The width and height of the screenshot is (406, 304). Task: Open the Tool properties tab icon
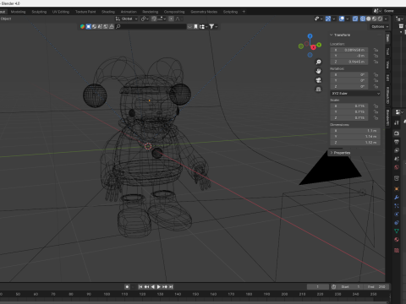(x=397, y=122)
